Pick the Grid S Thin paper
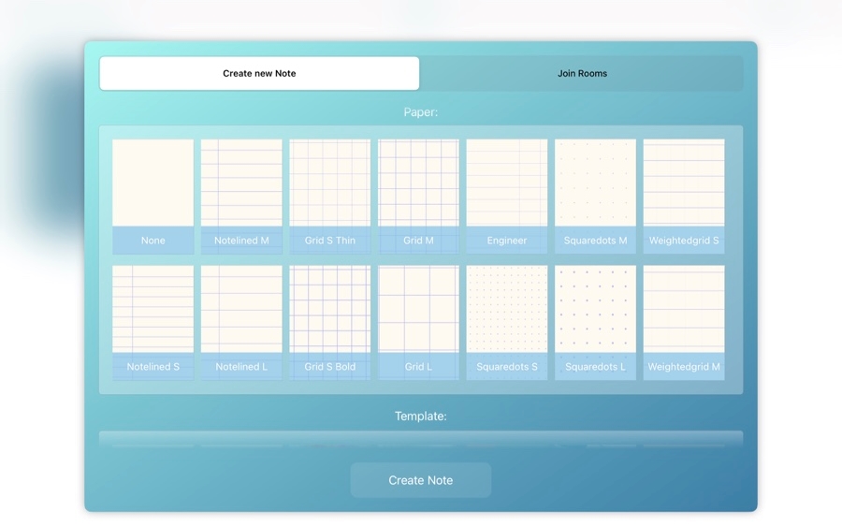This screenshot has width=842, height=526. click(329, 197)
